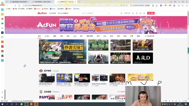Select the 直播 navigation tab
Image resolution: width=189 pixels, height=106 pixels.
click(x=138, y=36)
